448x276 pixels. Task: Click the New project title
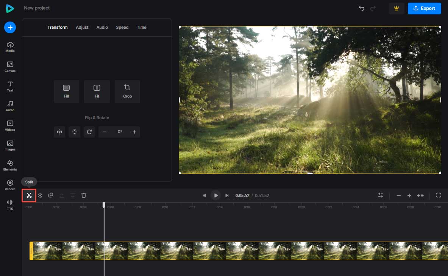pos(37,8)
